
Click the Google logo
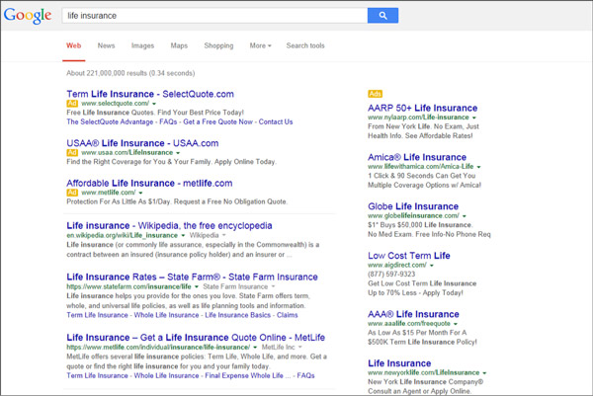28,16
